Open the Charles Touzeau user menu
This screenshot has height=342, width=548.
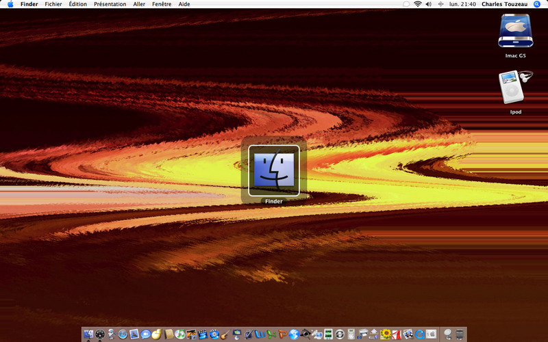click(506, 4)
